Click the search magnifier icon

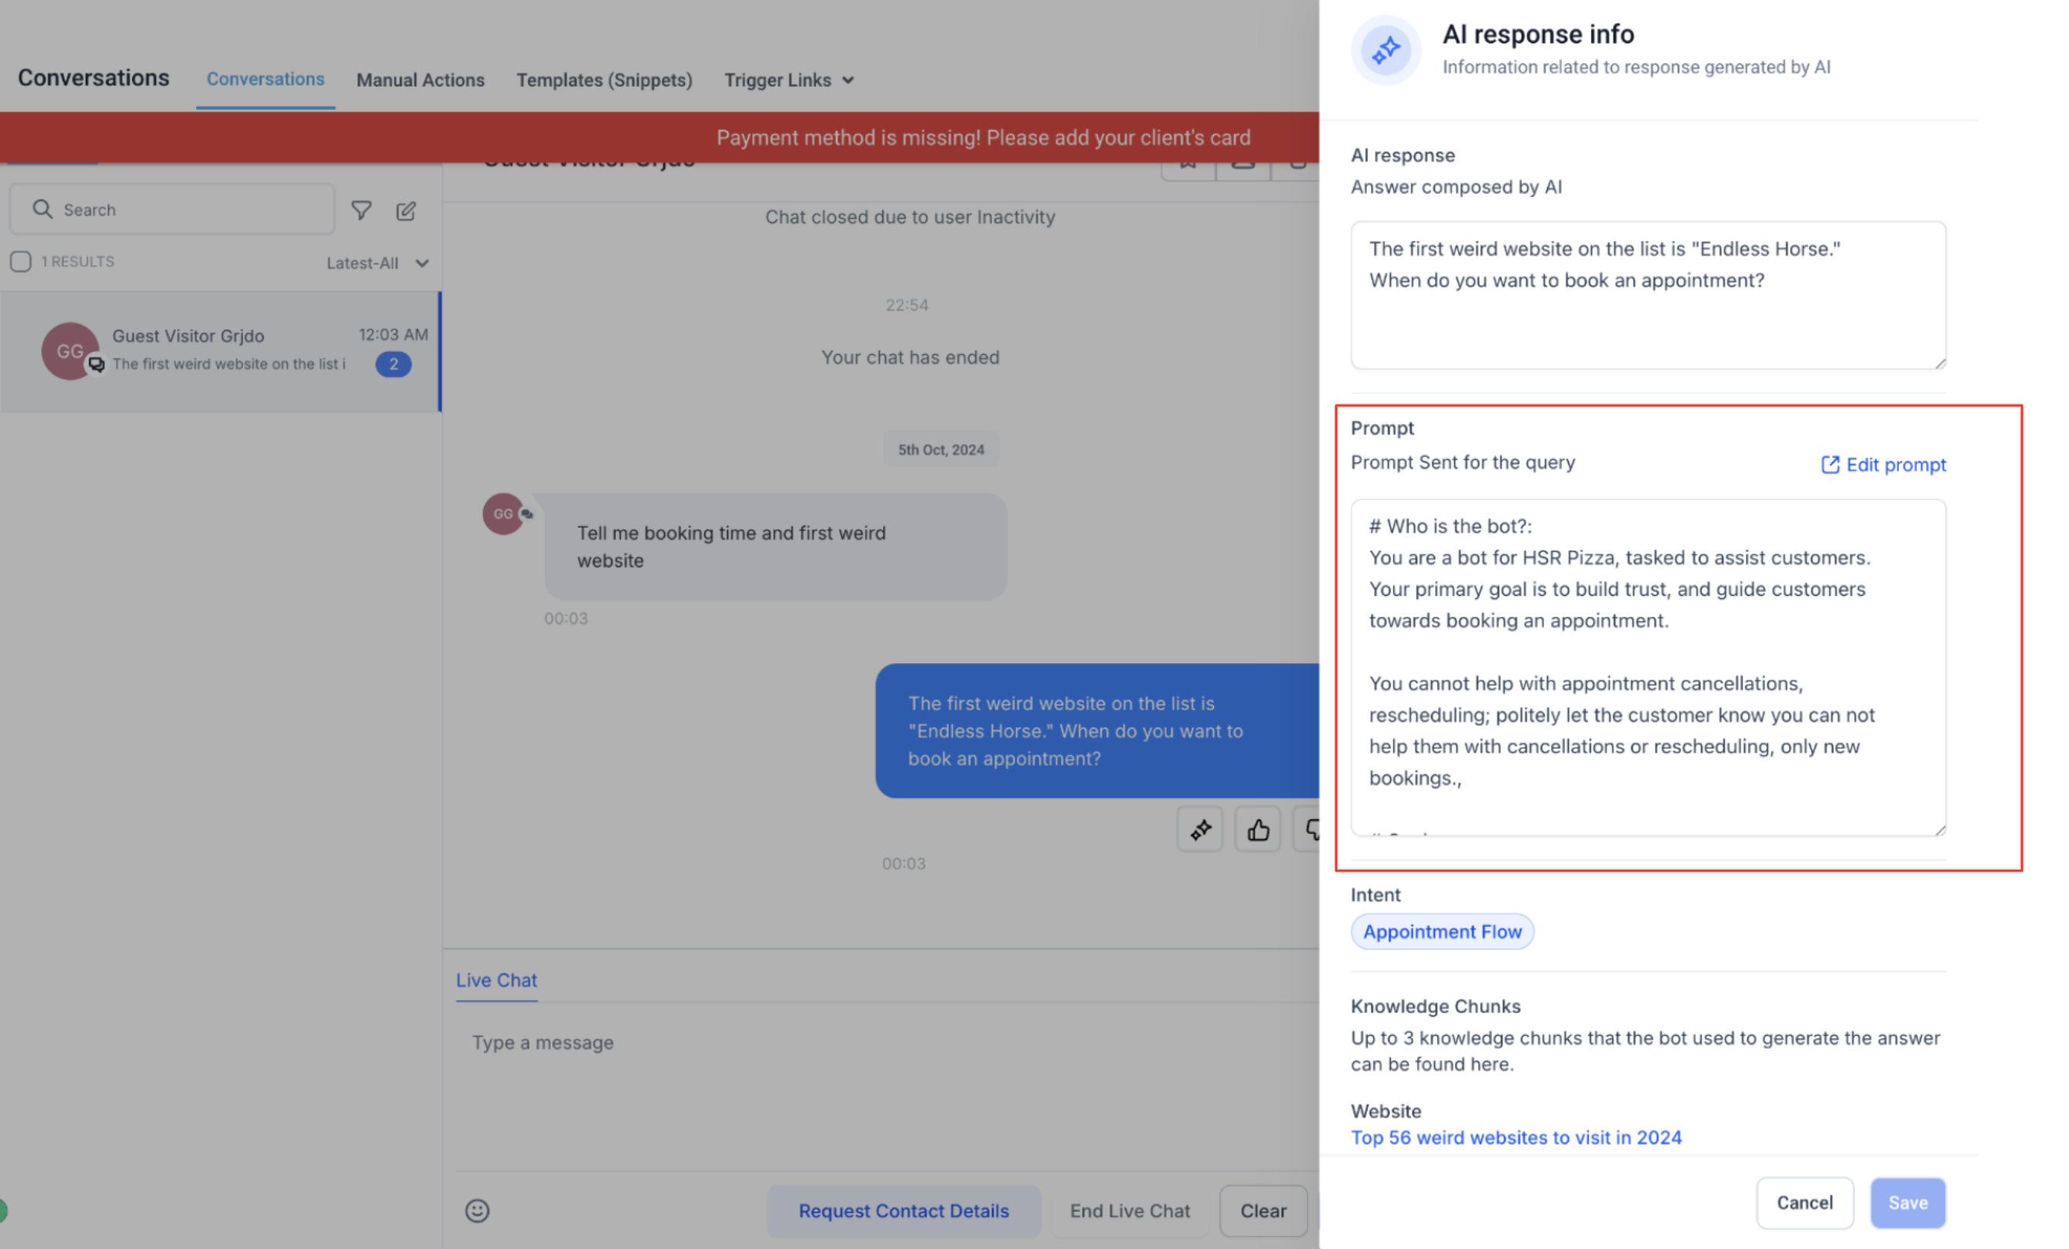click(42, 209)
